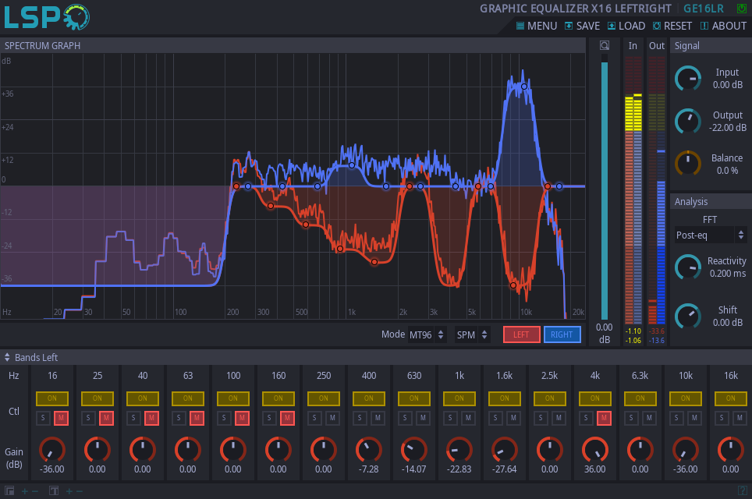Click the 2.5k band gain knob

550,450
